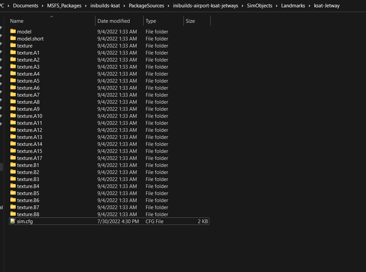Image resolution: width=366 pixels, height=272 pixels.
Task: Expand chevron after PackageSources in breadcrumb
Action: click(168, 6)
